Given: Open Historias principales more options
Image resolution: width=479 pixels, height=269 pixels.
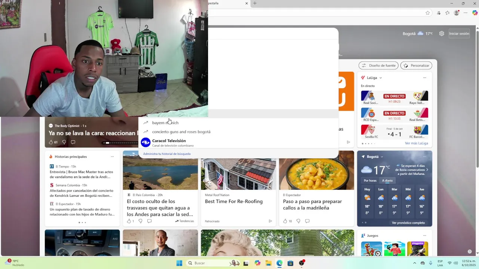Looking at the screenshot, I should [x=112, y=157].
